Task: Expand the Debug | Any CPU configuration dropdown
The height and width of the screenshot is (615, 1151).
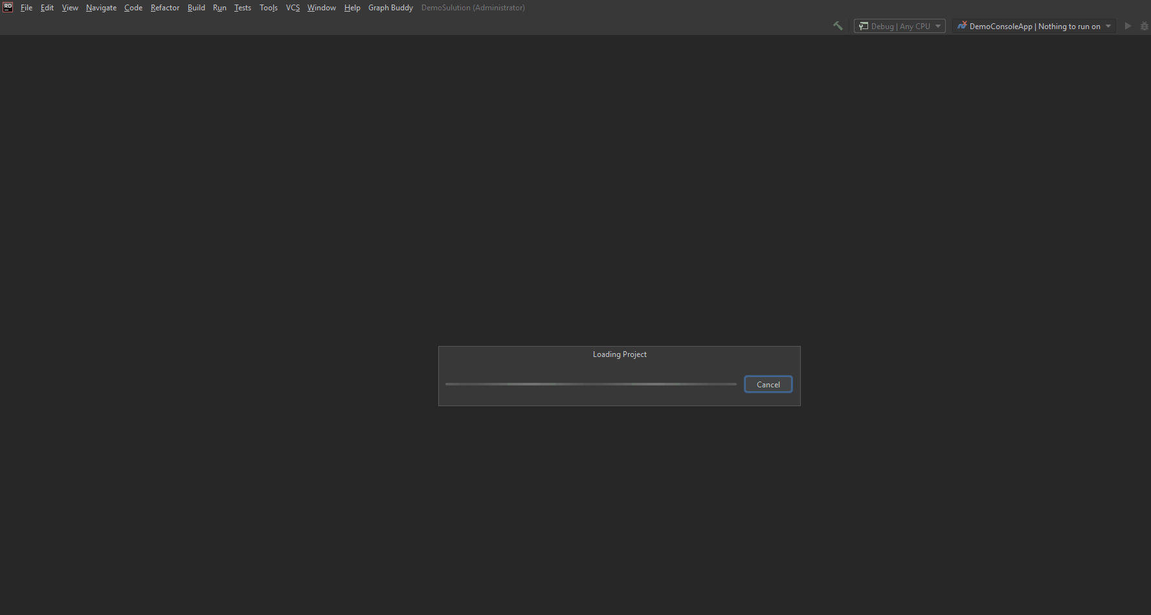Action: pyautogui.click(x=938, y=26)
